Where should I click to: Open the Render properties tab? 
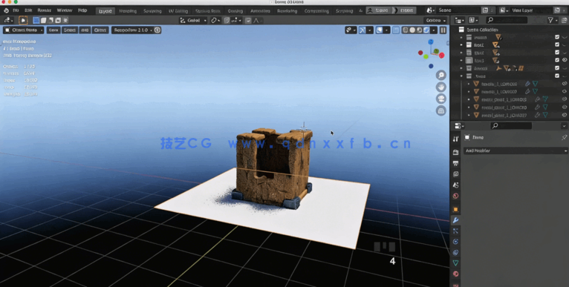pyautogui.click(x=455, y=153)
